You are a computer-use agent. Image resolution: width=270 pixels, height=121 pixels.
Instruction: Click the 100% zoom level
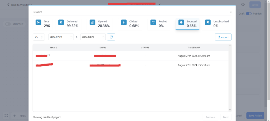[23, 116]
